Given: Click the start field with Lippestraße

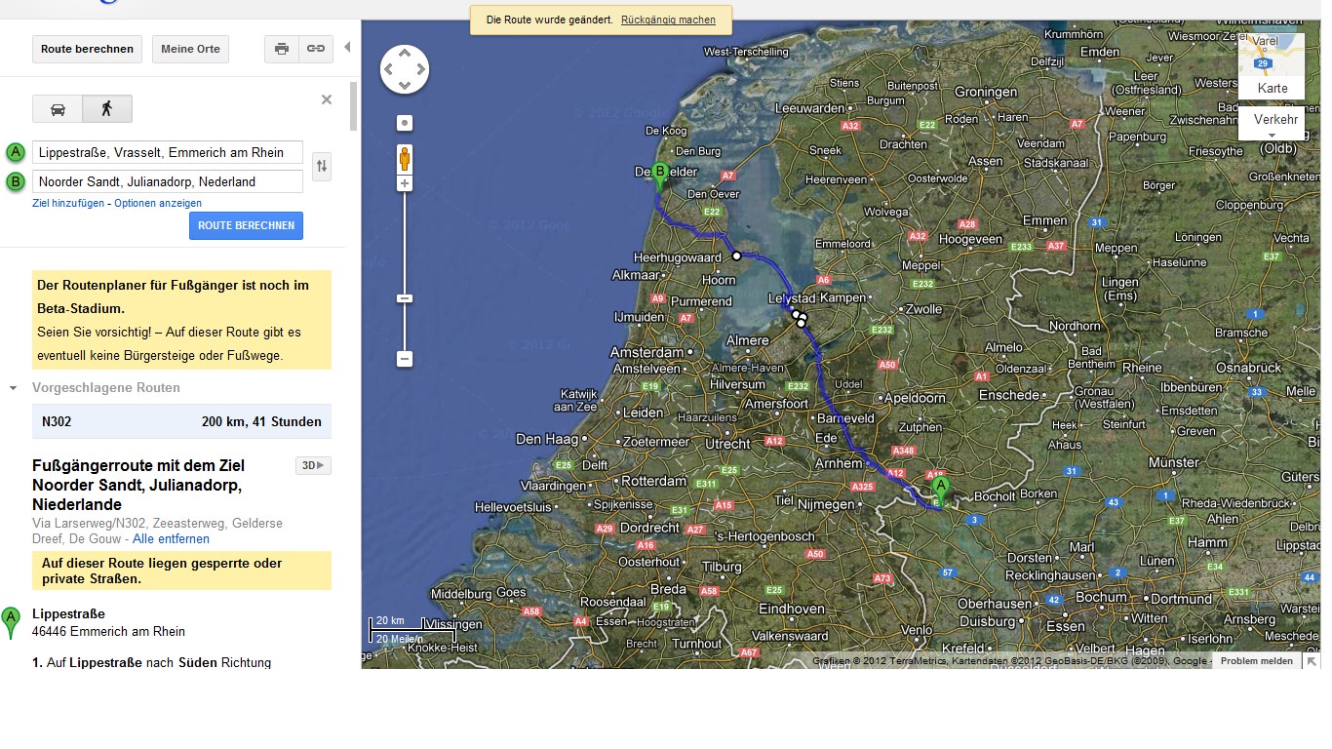Looking at the screenshot, I should point(167,152).
